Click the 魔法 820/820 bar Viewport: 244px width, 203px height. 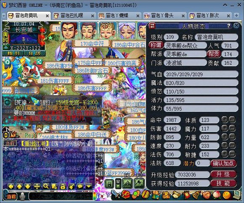pos(201,83)
